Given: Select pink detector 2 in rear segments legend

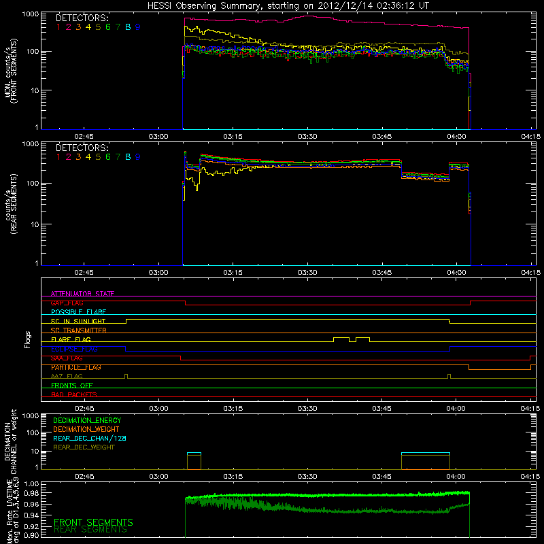Looking at the screenshot, I should point(69,157).
